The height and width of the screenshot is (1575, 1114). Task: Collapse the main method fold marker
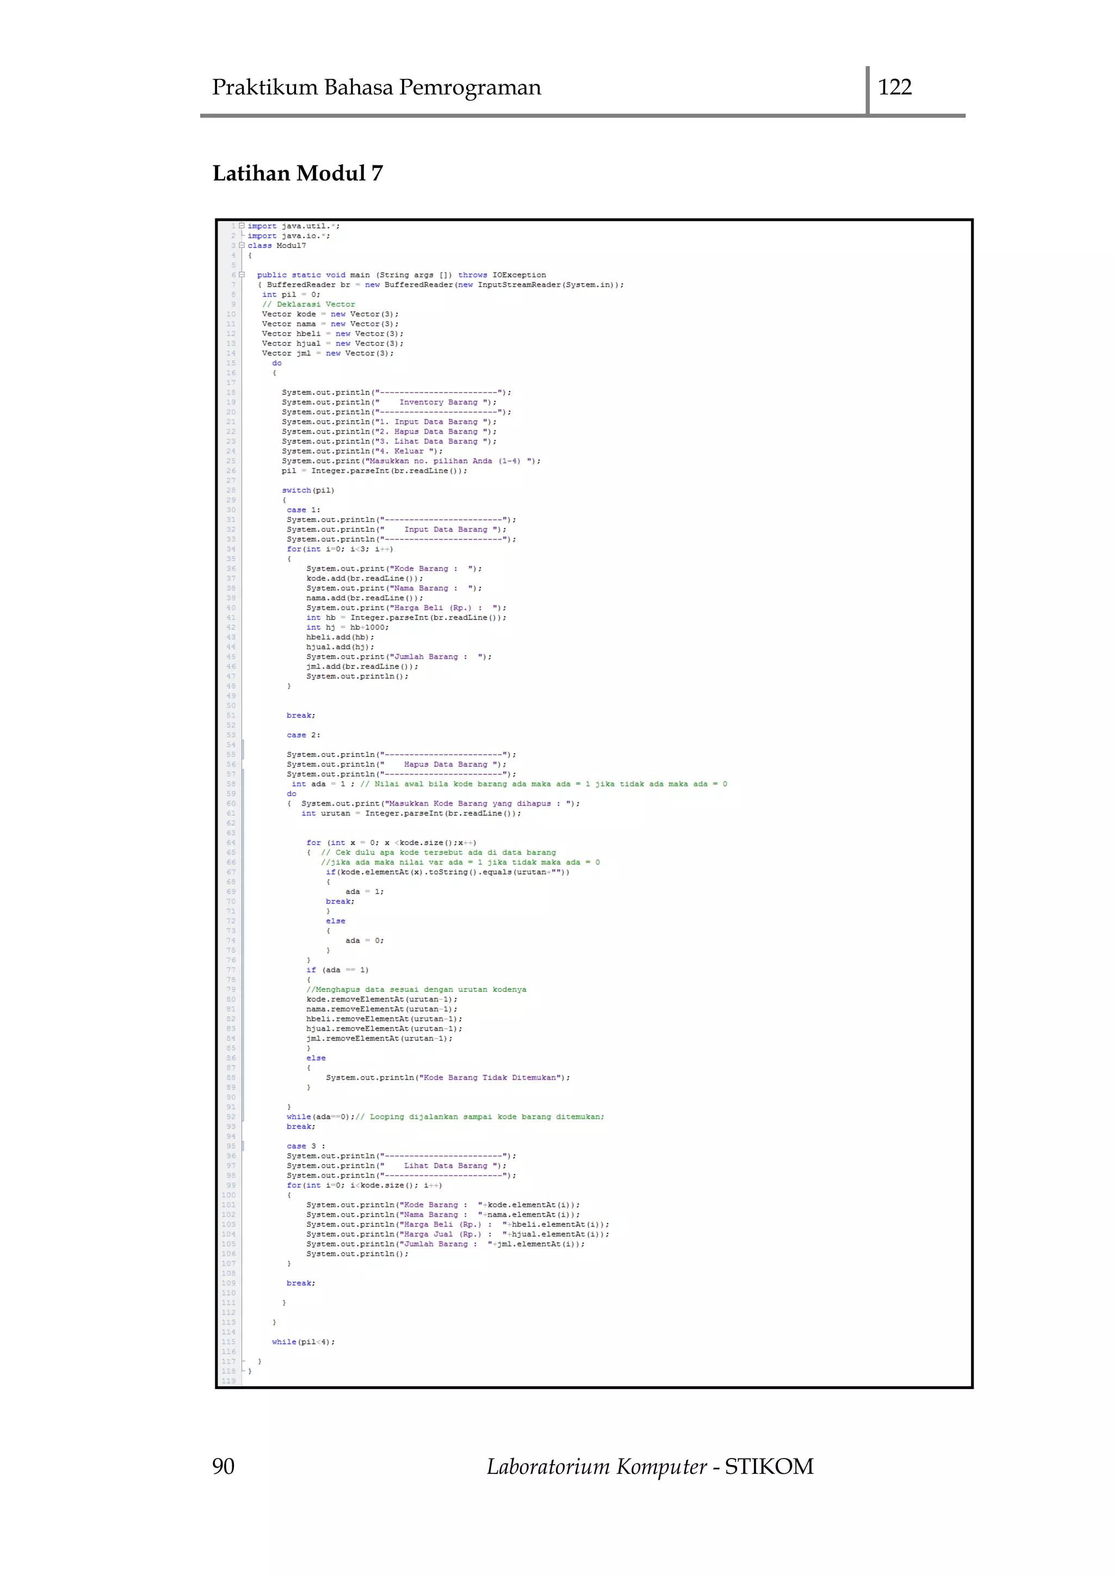point(242,275)
